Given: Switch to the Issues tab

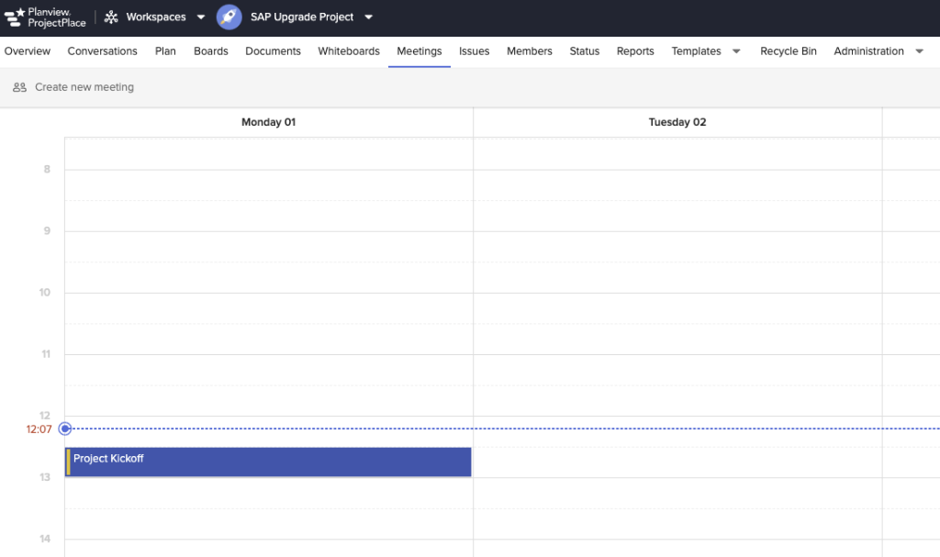Looking at the screenshot, I should (475, 51).
